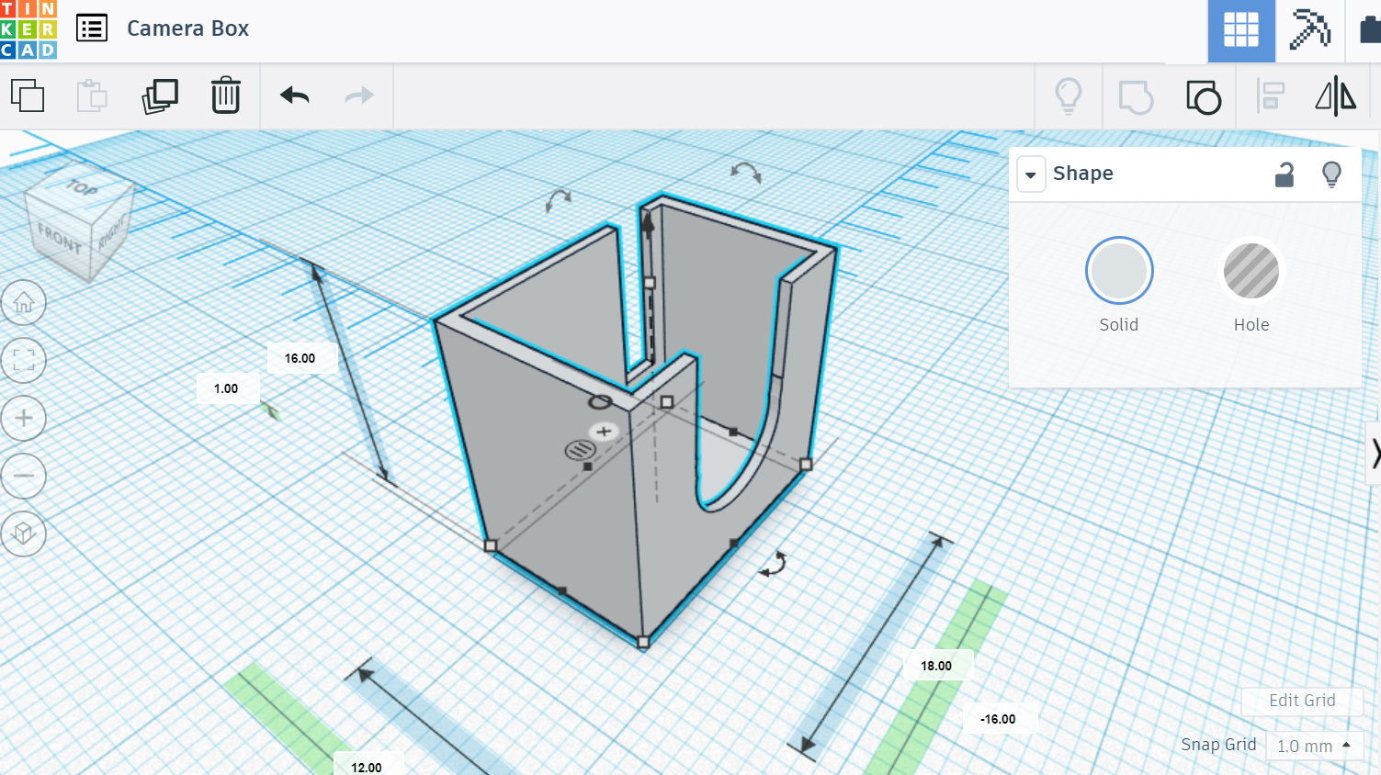Click the Show all lightbulb toolbar icon
The height and width of the screenshot is (775, 1381).
point(1069,95)
